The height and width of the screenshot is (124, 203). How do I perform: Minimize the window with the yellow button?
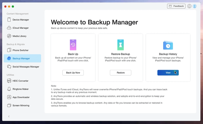pyautogui.click(x=9, y=7)
